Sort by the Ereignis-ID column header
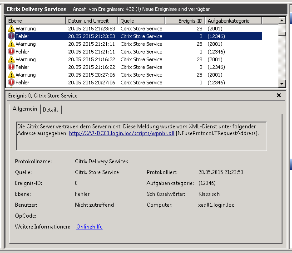 (185, 21)
